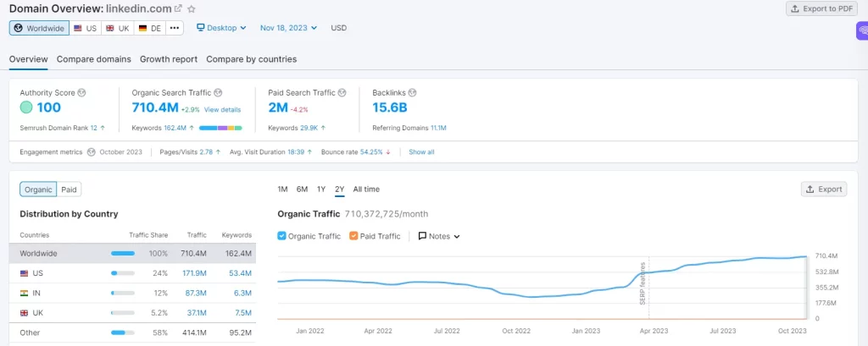
Task: Click the Organic Search Traffic info icon
Action: [218, 93]
